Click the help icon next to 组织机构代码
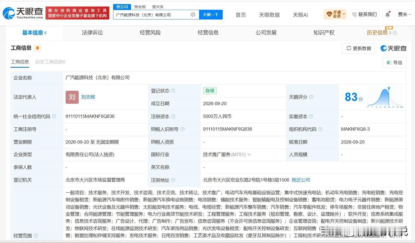415x243 pixels. point(320,129)
